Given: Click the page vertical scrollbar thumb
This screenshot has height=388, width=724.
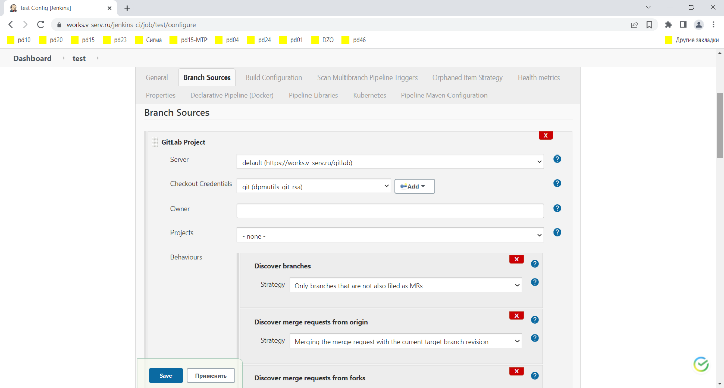Looking at the screenshot, I should [720, 125].
